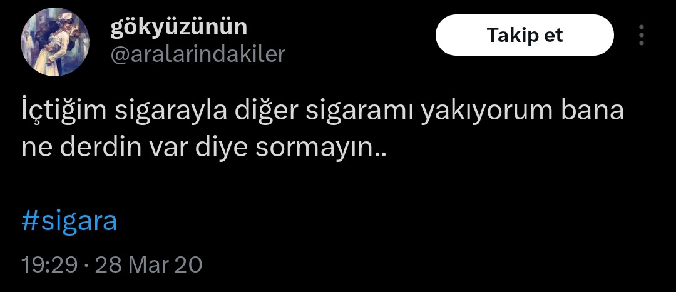Open the gökyüzünün display name profile
The height and width of the screenshot is (292, 676).
179,27
